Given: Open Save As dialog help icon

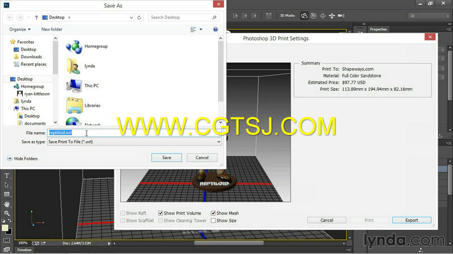Looking at the screenshot, I should click(x=215, y=29).
